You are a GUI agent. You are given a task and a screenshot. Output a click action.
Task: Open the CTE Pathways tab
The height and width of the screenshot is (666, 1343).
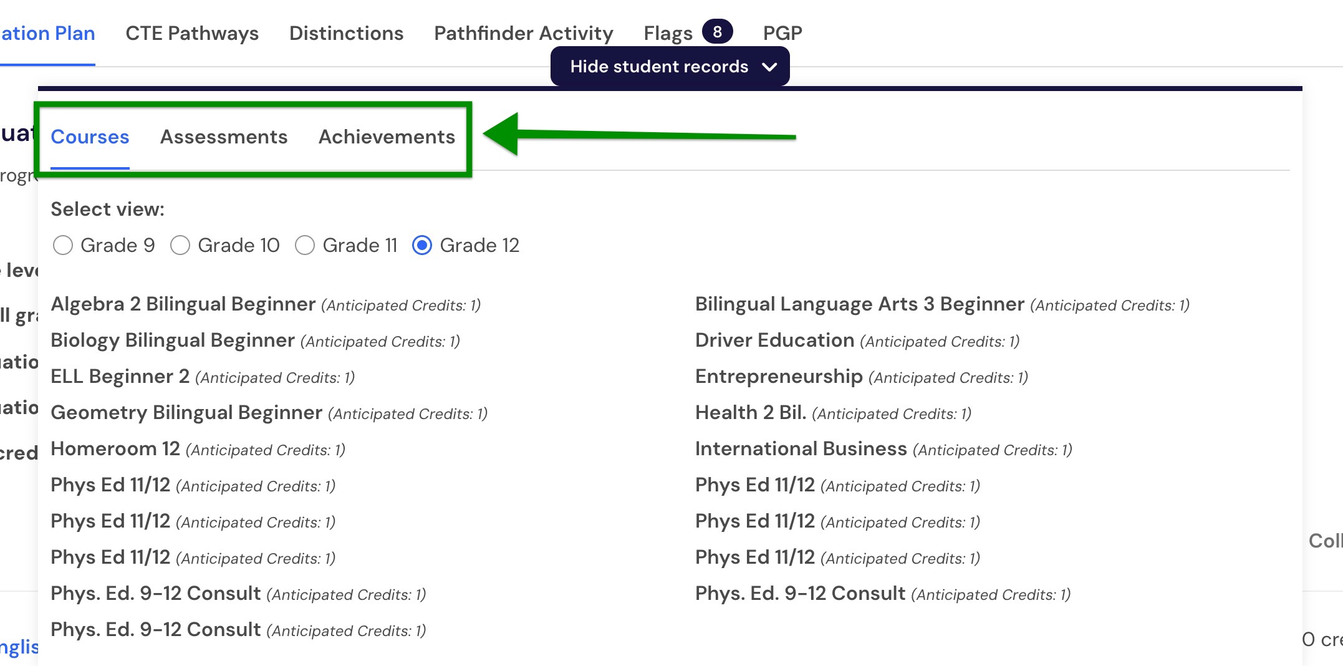tap(192, 33)
